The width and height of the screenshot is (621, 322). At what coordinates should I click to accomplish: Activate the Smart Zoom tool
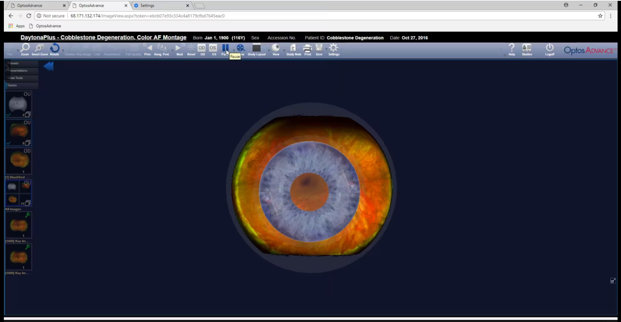coord(39,48)
